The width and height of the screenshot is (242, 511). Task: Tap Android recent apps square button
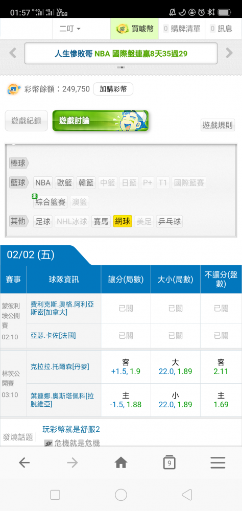pos(55,495)
